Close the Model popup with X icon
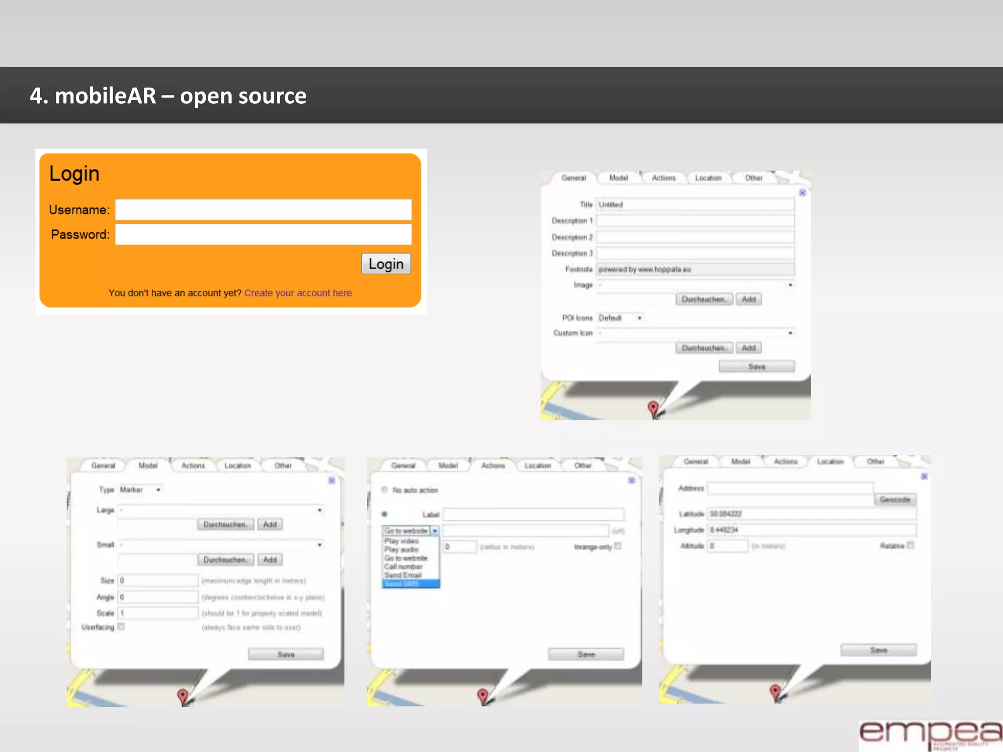1003x752 pixels. coord(332,480)
